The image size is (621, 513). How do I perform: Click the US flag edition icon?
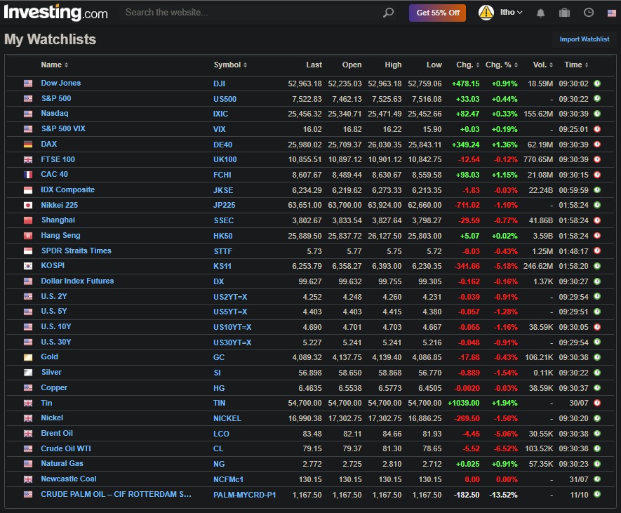[611, 13]
